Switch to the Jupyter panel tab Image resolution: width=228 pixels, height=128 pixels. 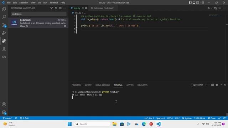click(x=130, y=85)
